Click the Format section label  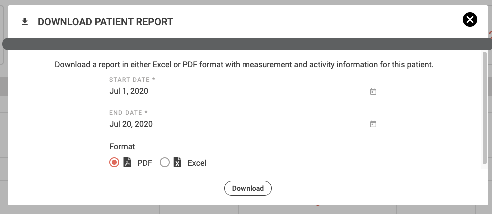pyautogui.click(x=122, y=147)
